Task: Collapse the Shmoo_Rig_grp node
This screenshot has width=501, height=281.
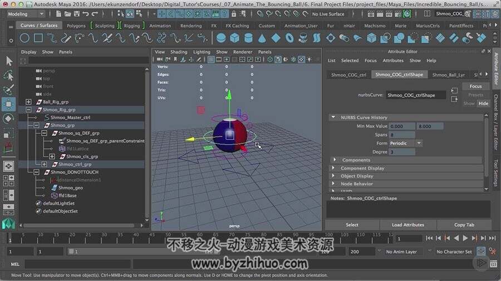Action: pyautogui.click(x=28, y=109)
